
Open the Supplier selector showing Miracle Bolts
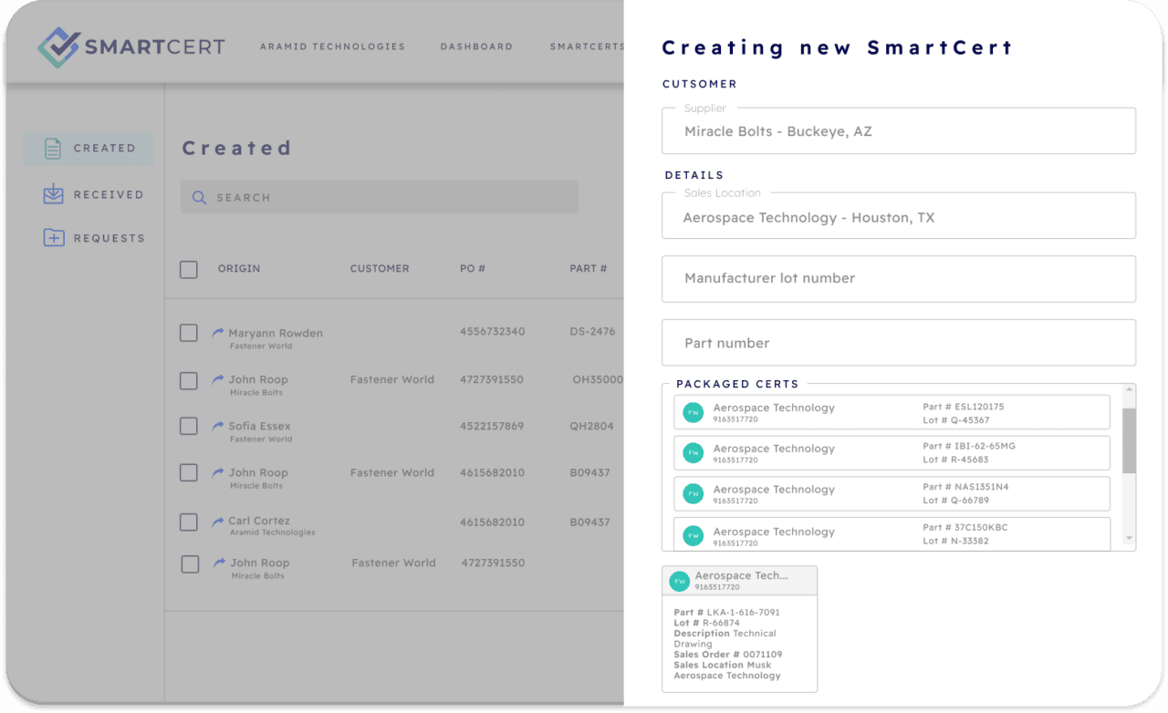[899, 130]
